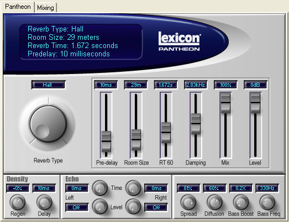Click the 29m Room Size value field
The width and height of the screenshot is (289, 222).
click(136, 84)
